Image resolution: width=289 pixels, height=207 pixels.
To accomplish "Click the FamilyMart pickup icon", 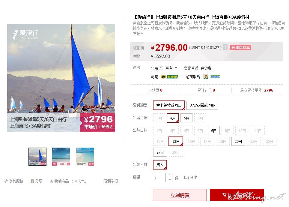I will 215,76.
